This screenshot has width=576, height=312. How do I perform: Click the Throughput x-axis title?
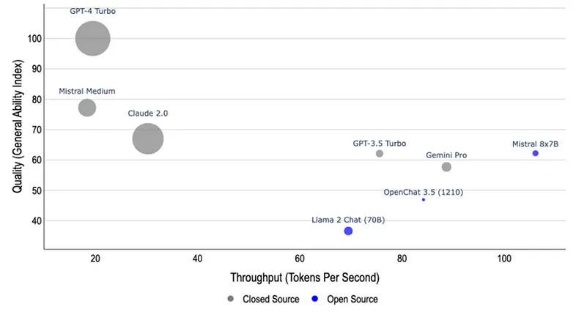click(305, 278)
